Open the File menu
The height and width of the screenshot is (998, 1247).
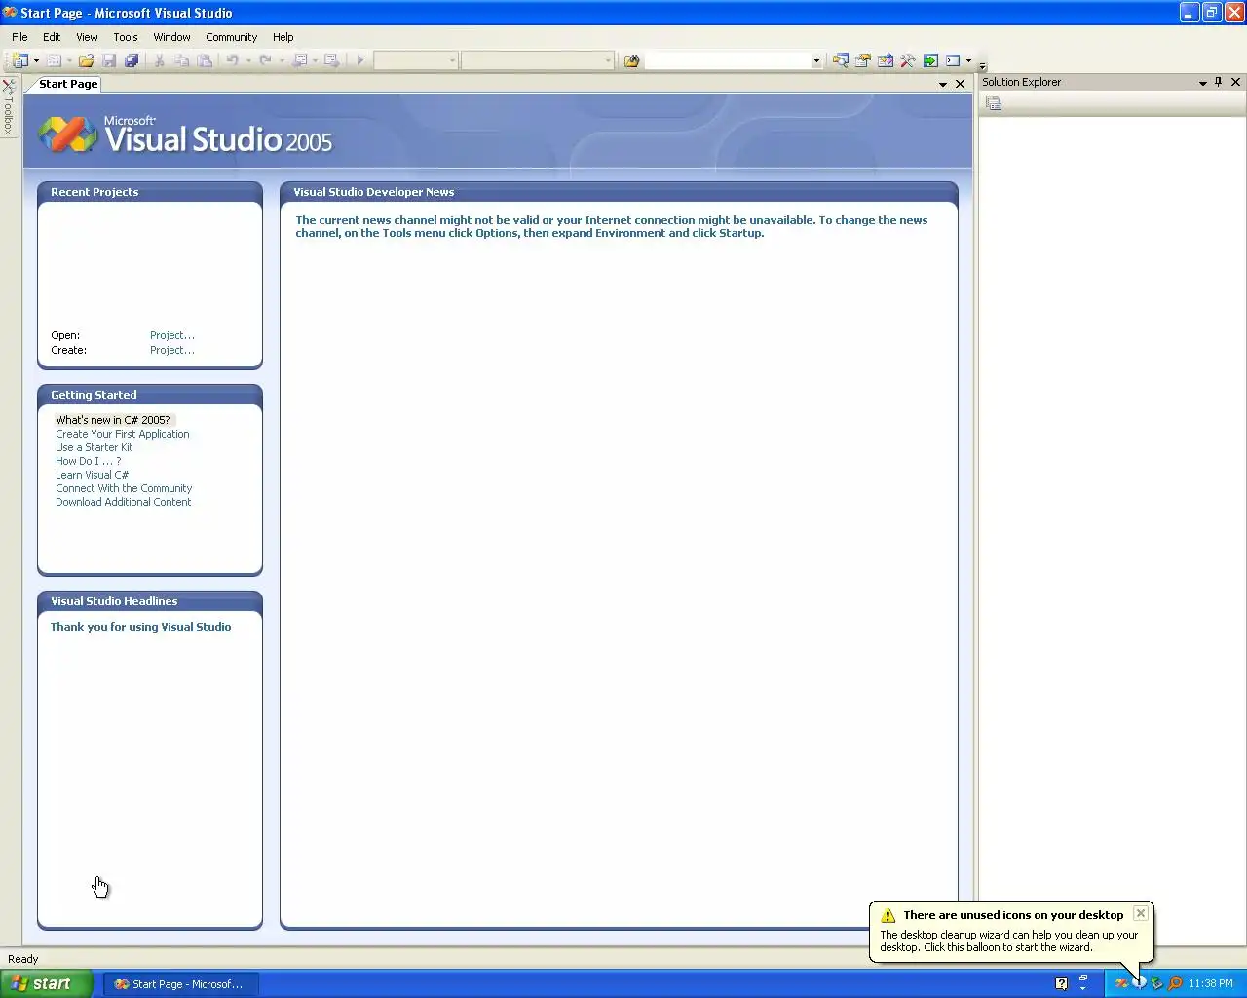[x=19, y=37]
